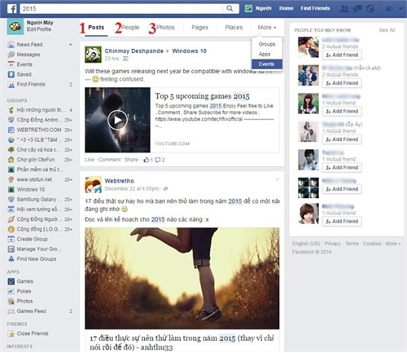
Task: Open Chinmay Deshpande profile link
Action: pyautogui.click(x=134, y=51)
